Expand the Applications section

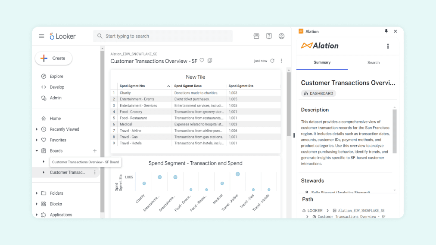pos(37,215)
